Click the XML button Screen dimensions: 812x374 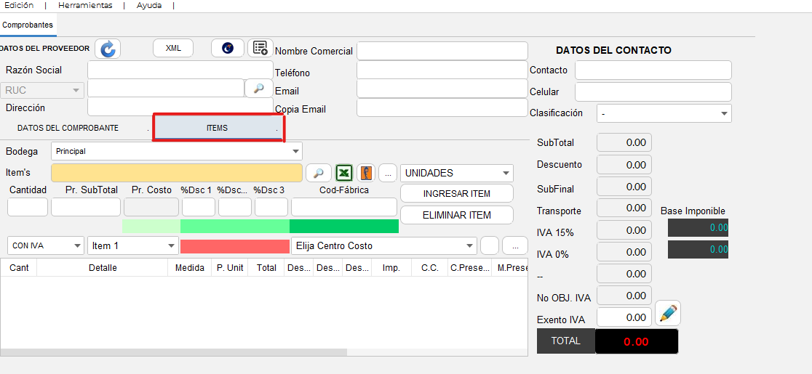173,48
